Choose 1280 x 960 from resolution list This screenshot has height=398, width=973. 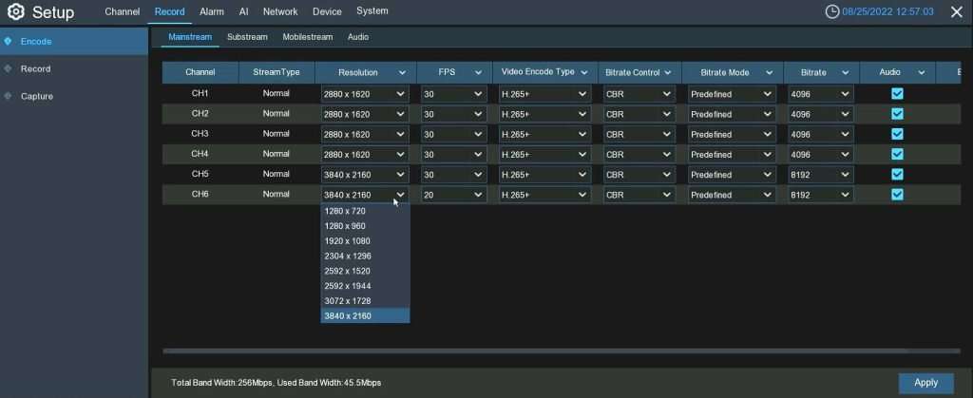point(365,226)
